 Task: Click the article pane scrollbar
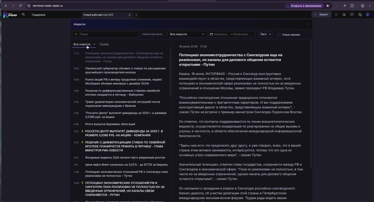[311, 104]
